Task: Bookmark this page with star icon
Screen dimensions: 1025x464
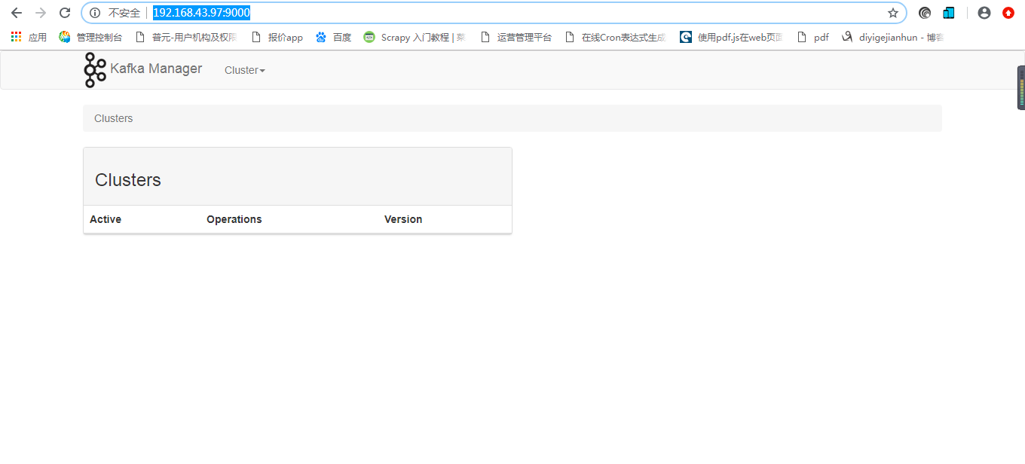Action: click(x=893, y=13)
